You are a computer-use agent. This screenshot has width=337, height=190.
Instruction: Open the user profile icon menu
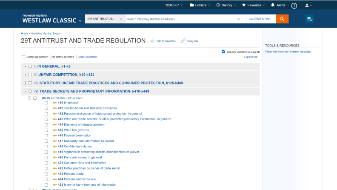308,5
